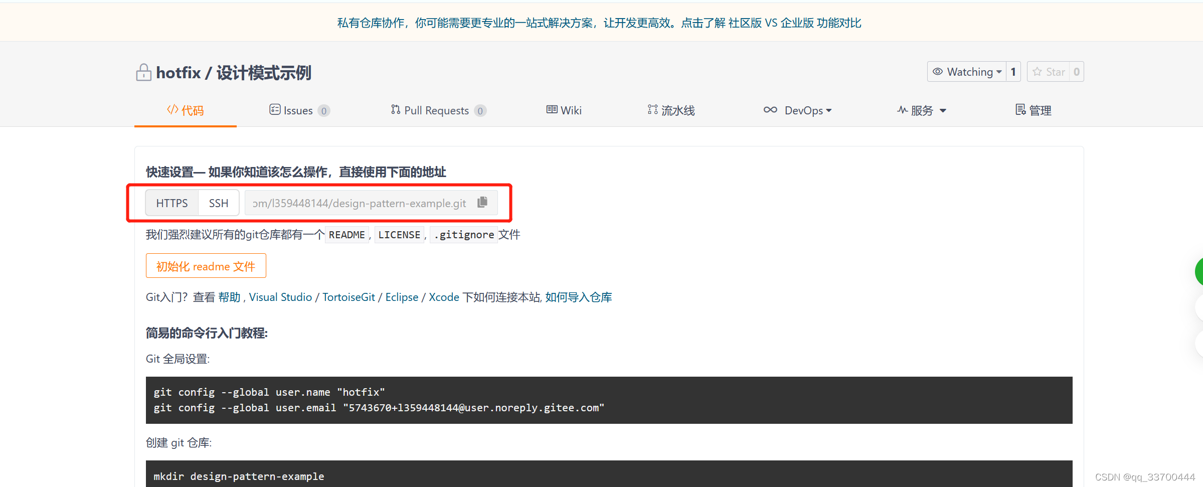Viewport: 1203px width, 487px height.
Task: Click the git config user.name command line
Action: click(x=269, y=392)
